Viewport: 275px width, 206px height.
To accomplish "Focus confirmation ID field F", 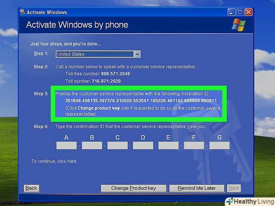I will [x=194, y=146].
